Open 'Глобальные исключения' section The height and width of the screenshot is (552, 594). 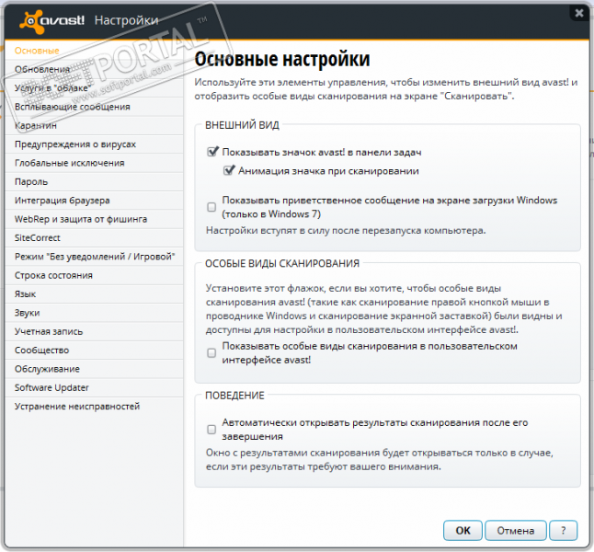pyautogui.click(x=94, y=163)
